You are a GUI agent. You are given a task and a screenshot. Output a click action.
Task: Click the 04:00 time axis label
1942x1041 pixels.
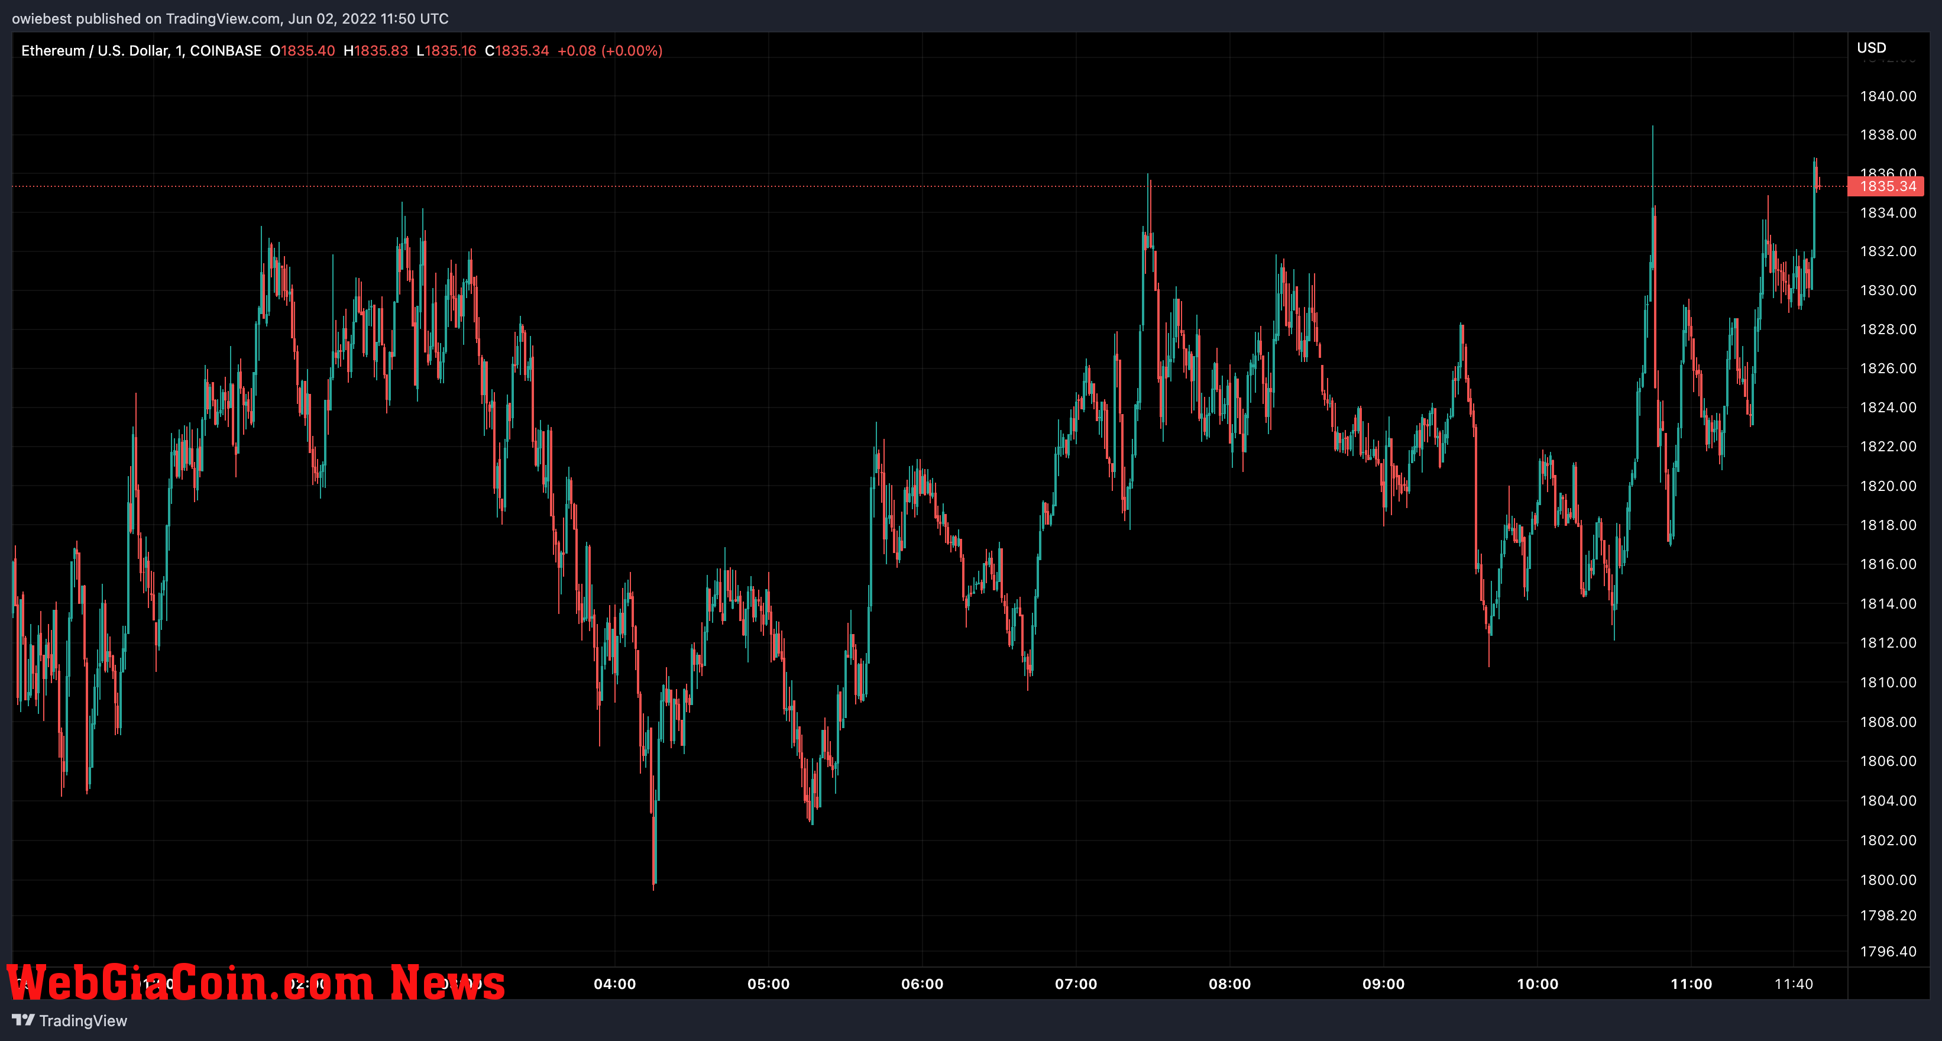(614, 984)
